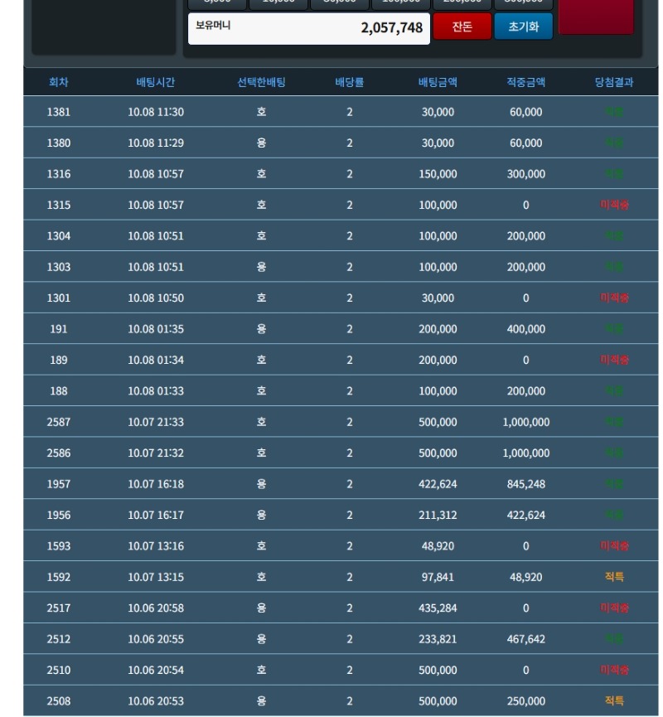This screenshot has height=717, width=663.
Task: Click the 보유머니 balance field
Action: point(308,28)
